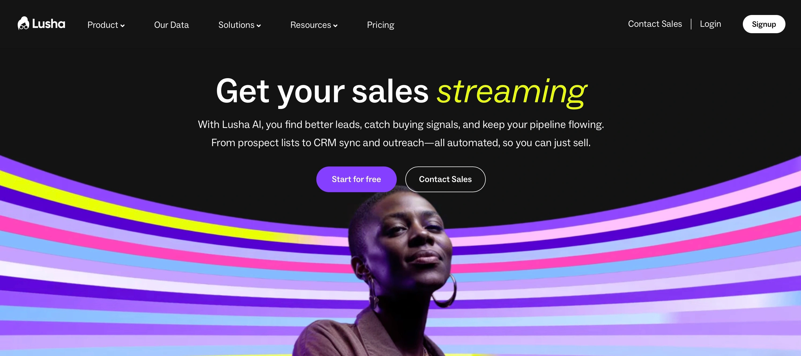Click the italic yellow 'streaming' headline word
Viewport: 801px width, 356px height.
[511, 92]
